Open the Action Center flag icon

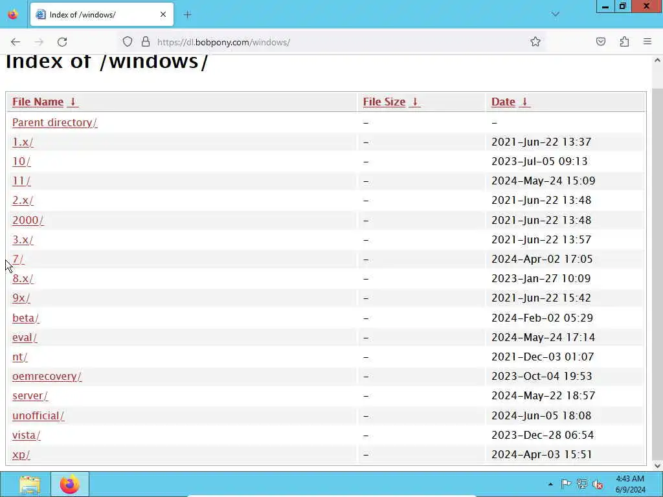pyautogui.click(x=566, y=484)
